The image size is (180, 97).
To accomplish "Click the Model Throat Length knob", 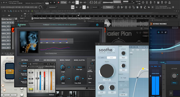I will coord(63,67).
